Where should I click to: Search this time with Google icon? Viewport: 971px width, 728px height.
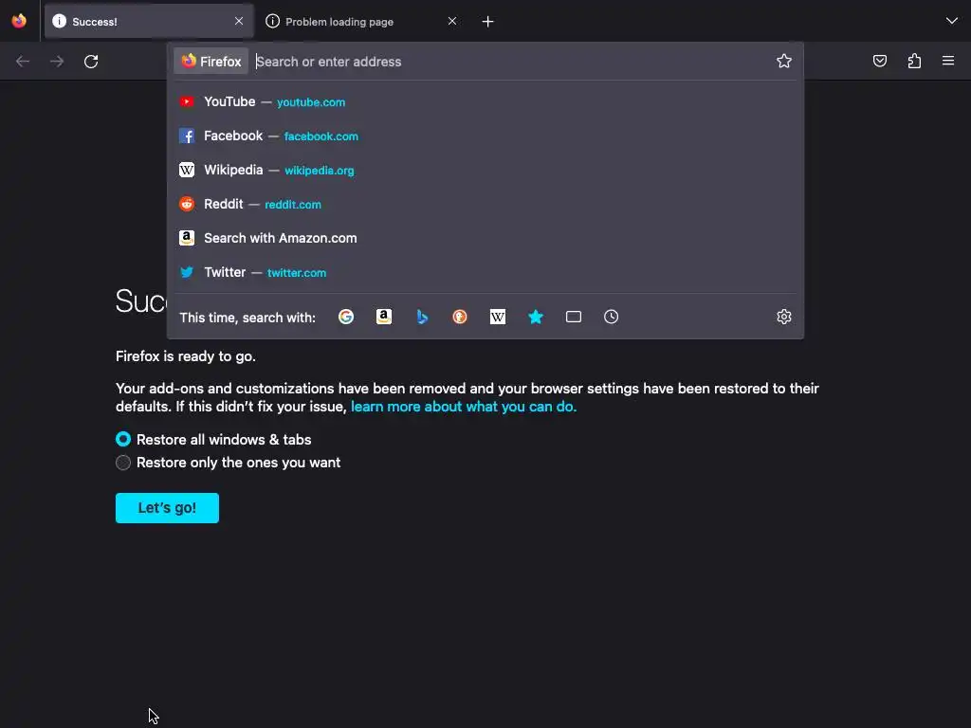pyautogui.click(x=346, y=317)
